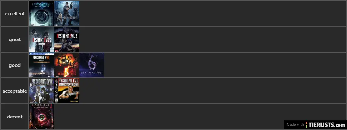Click the 'good' tier label
347x130 pixels.
coord(15,65)
